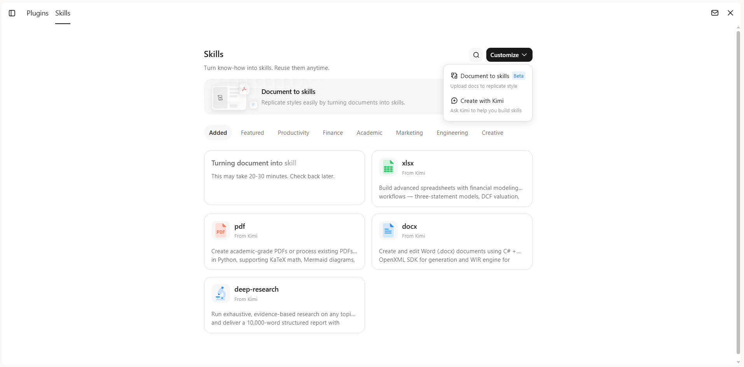Click the Create with Kimi icon

click(x=454, y=101)
